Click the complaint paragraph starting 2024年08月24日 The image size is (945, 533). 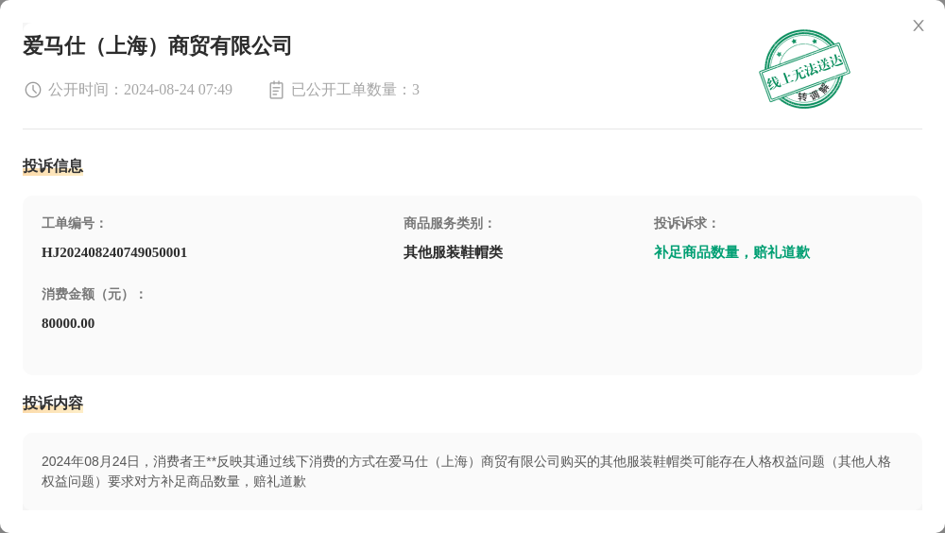coord(466,472)
